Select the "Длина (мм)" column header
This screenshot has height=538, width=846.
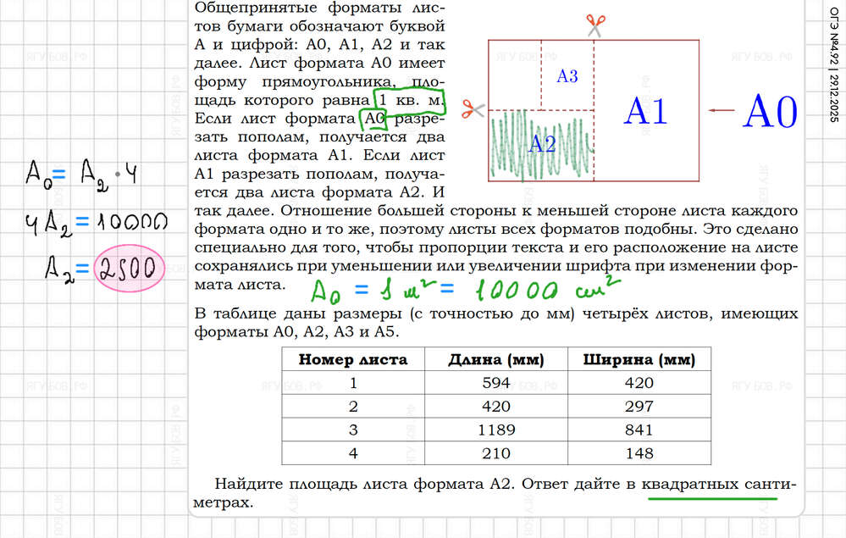[x=495, y=359]
